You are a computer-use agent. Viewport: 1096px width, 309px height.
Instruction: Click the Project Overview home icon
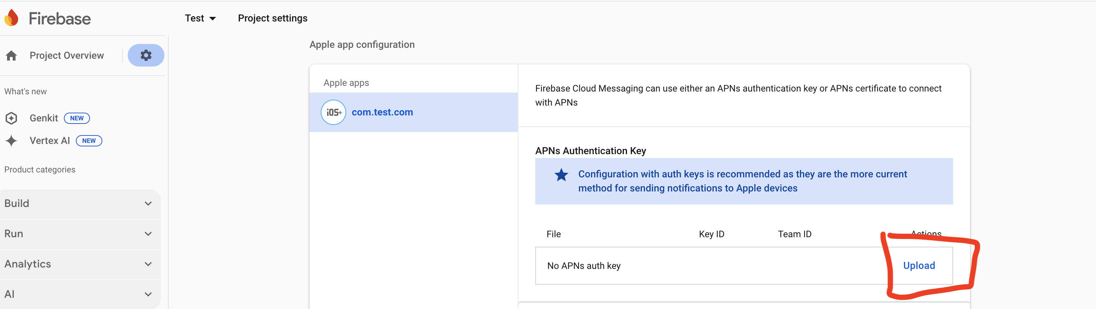tap(12, 56)
